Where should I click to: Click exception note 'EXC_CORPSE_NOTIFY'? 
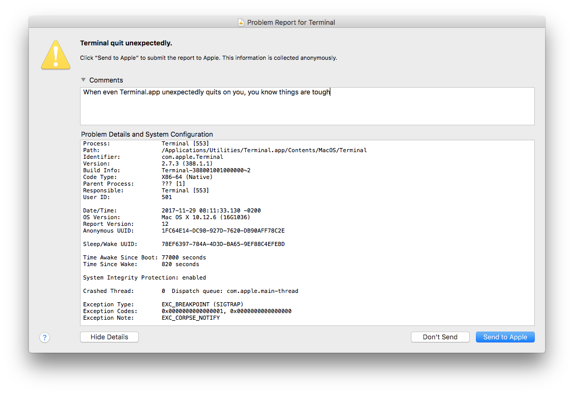point(190,318)
